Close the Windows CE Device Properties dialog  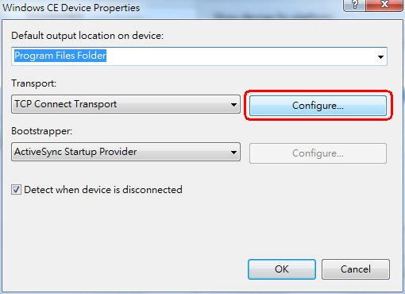coord(384,5)
